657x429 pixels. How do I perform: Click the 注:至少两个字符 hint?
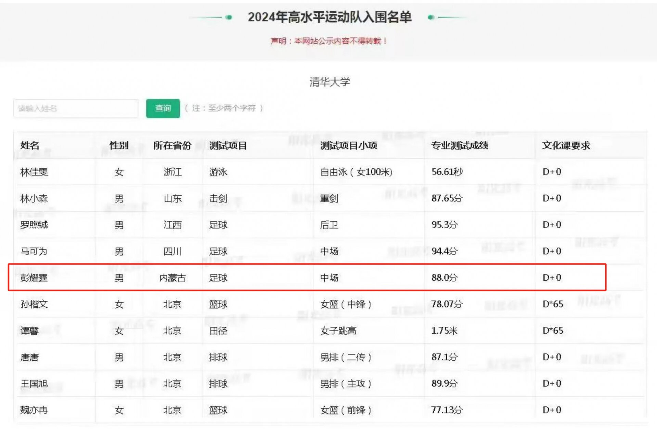[x=224, y=108]
